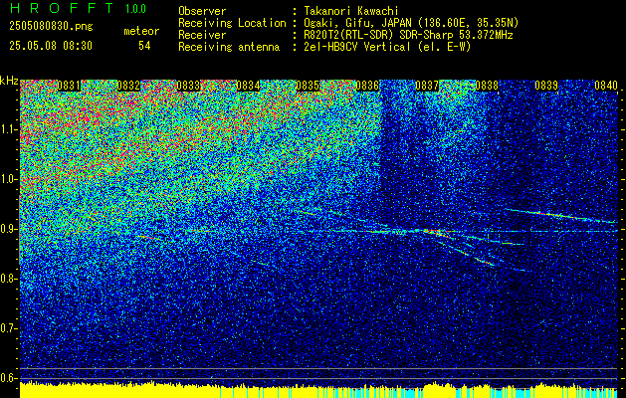Click the meteor label
The image size is (626, 398).
coord(141,31)
